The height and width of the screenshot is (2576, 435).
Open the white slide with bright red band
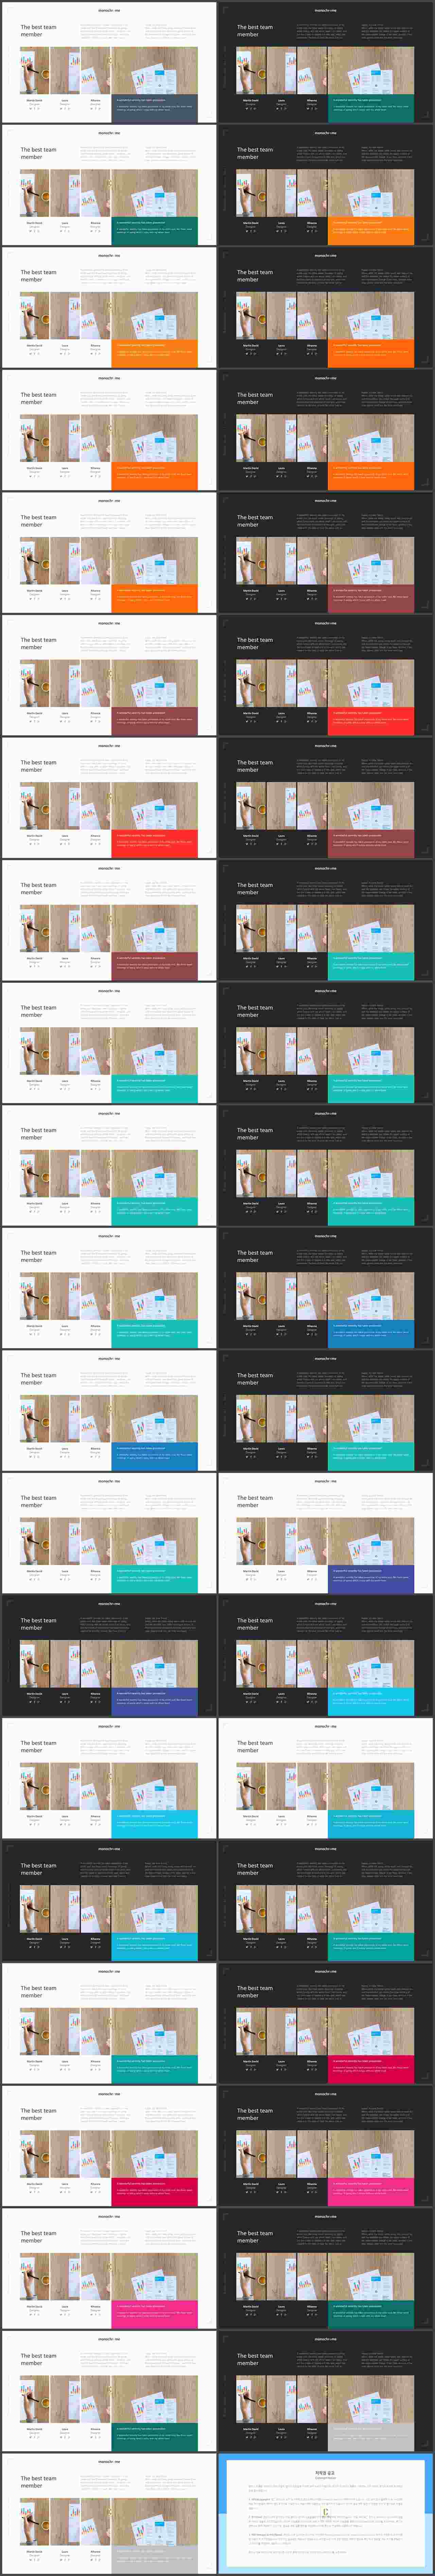pos(109,798)
